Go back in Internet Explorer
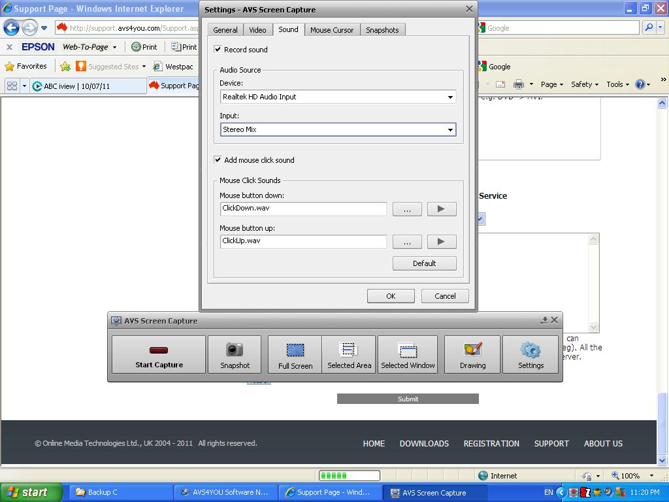The width and height of the screenshot is (669, 502). (12, 28)
